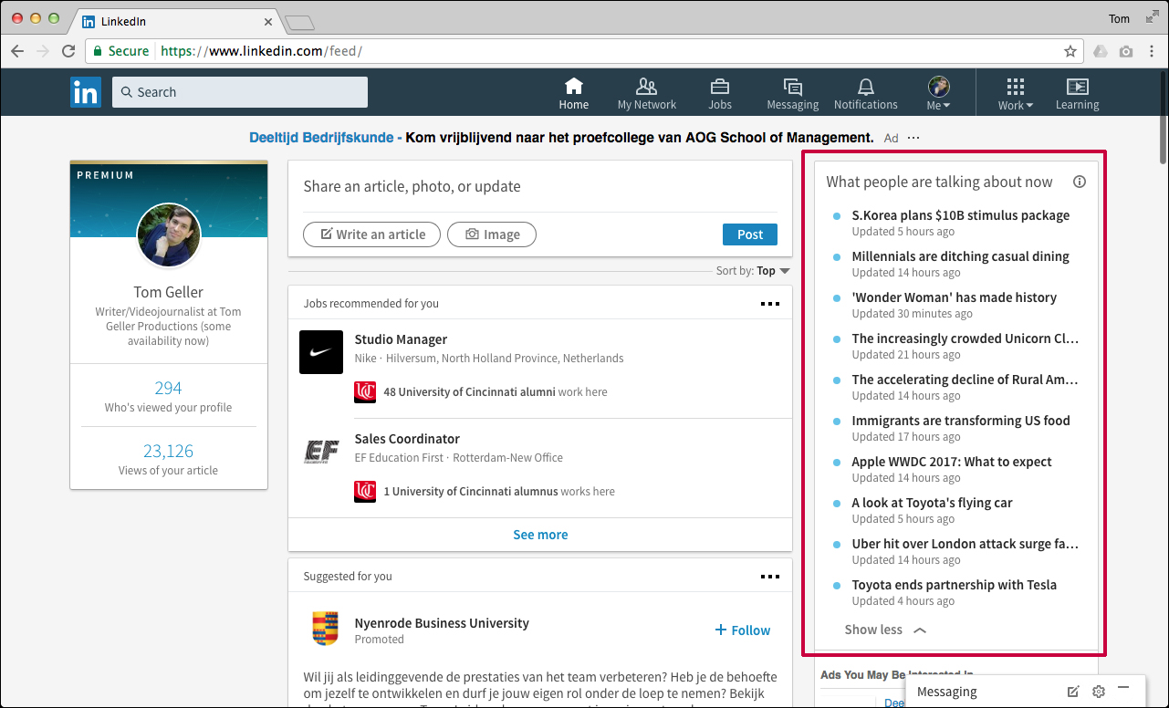Image resolution: width=1169 pixels, height=708 pixels.
Task: Open the Studio Manager job
Action: click(401, 339)
